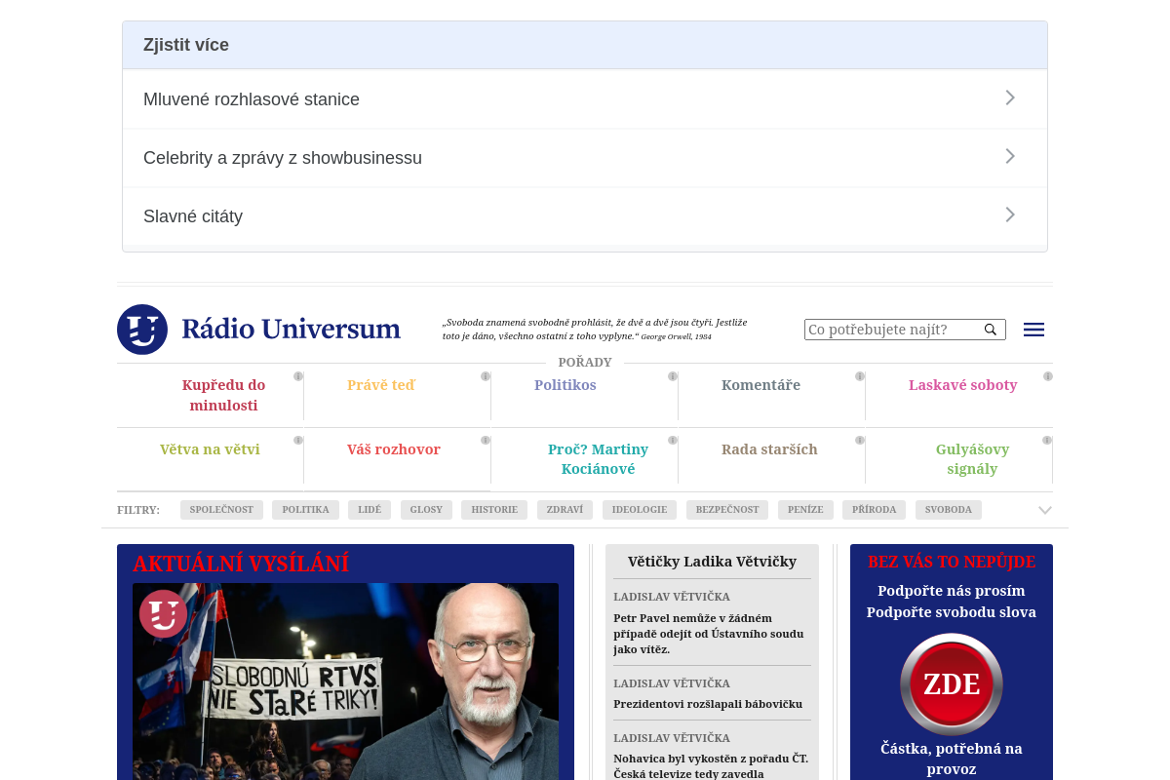Click Větičky Ladika Větvičky heading

pos(712,561)
